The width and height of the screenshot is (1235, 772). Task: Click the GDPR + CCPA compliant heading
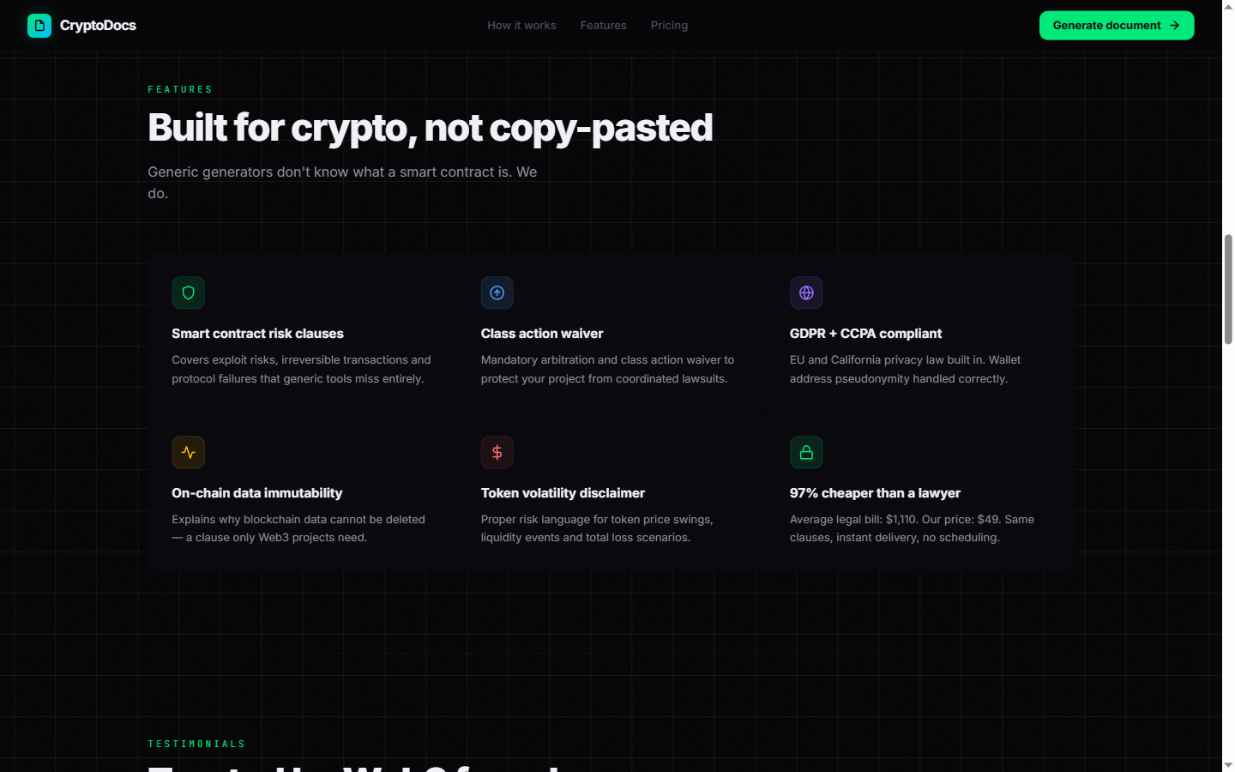point(865,333)
